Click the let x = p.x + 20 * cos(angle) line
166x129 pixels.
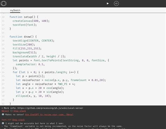point(40,88)
